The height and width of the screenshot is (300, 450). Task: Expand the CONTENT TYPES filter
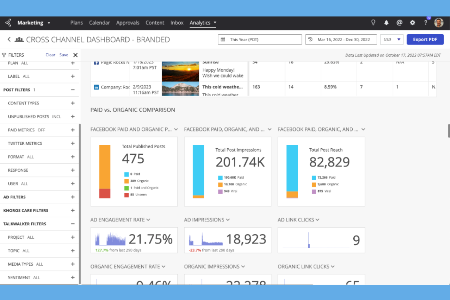[73, 103]
